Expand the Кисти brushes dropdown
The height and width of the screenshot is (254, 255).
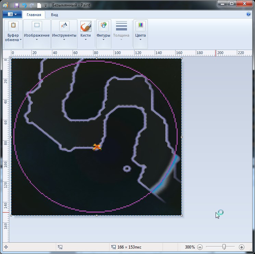point(86,39)
